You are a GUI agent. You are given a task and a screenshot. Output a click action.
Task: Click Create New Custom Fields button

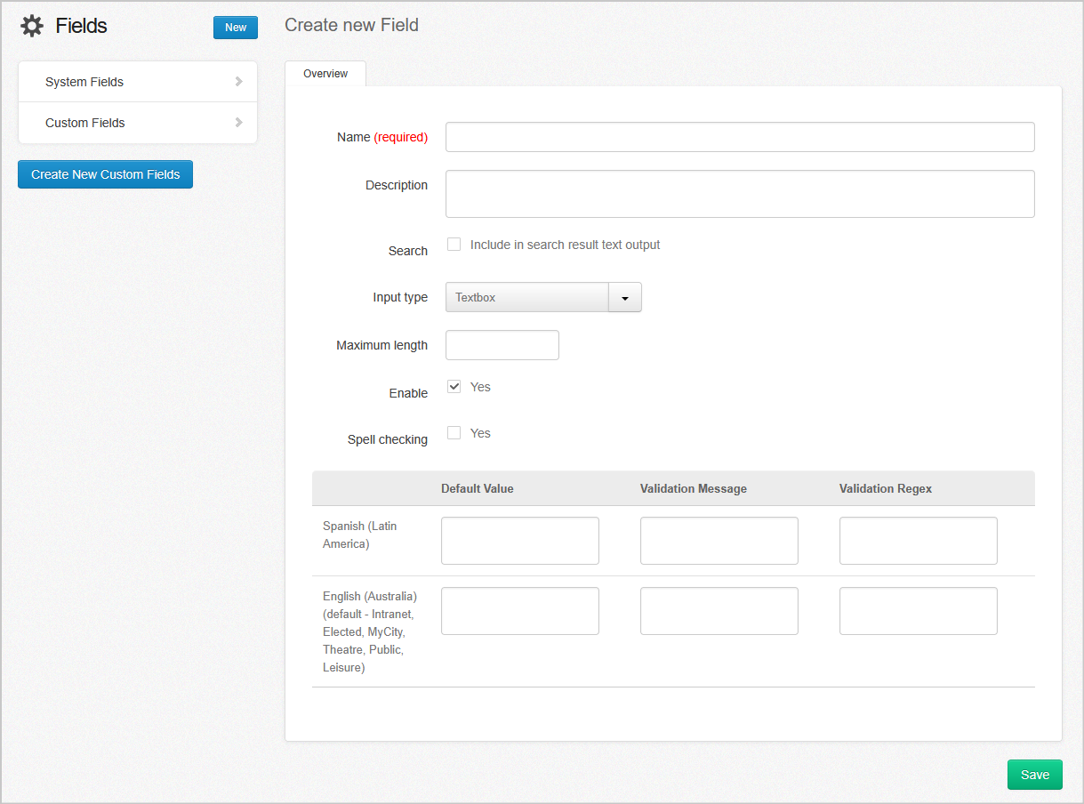point(105,174)
